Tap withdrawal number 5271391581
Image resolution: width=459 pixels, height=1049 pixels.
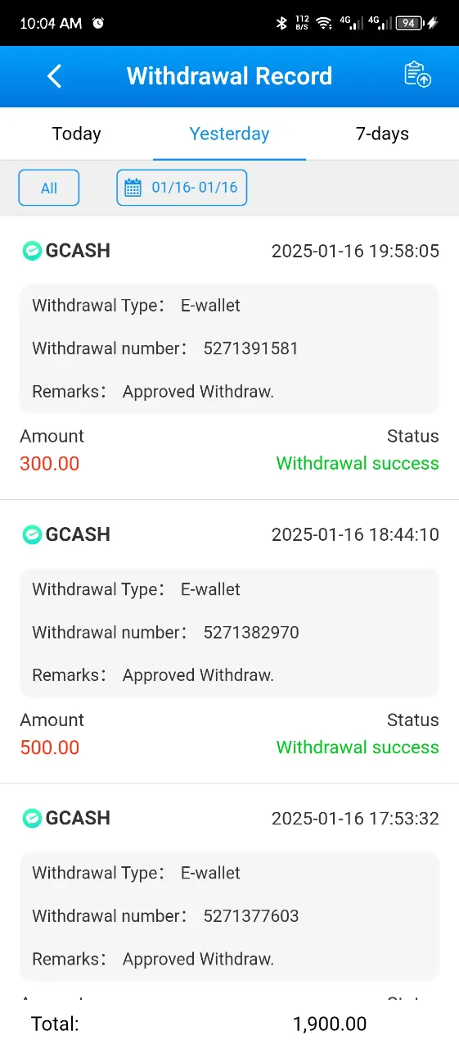pos(251,348)
